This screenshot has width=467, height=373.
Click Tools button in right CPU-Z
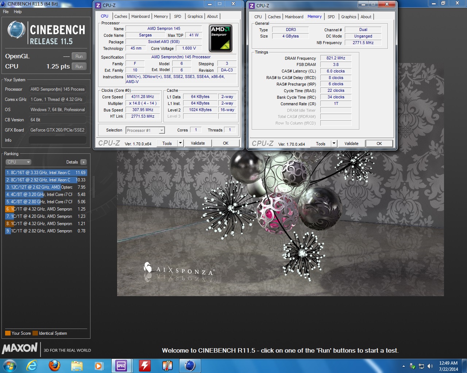321,144
